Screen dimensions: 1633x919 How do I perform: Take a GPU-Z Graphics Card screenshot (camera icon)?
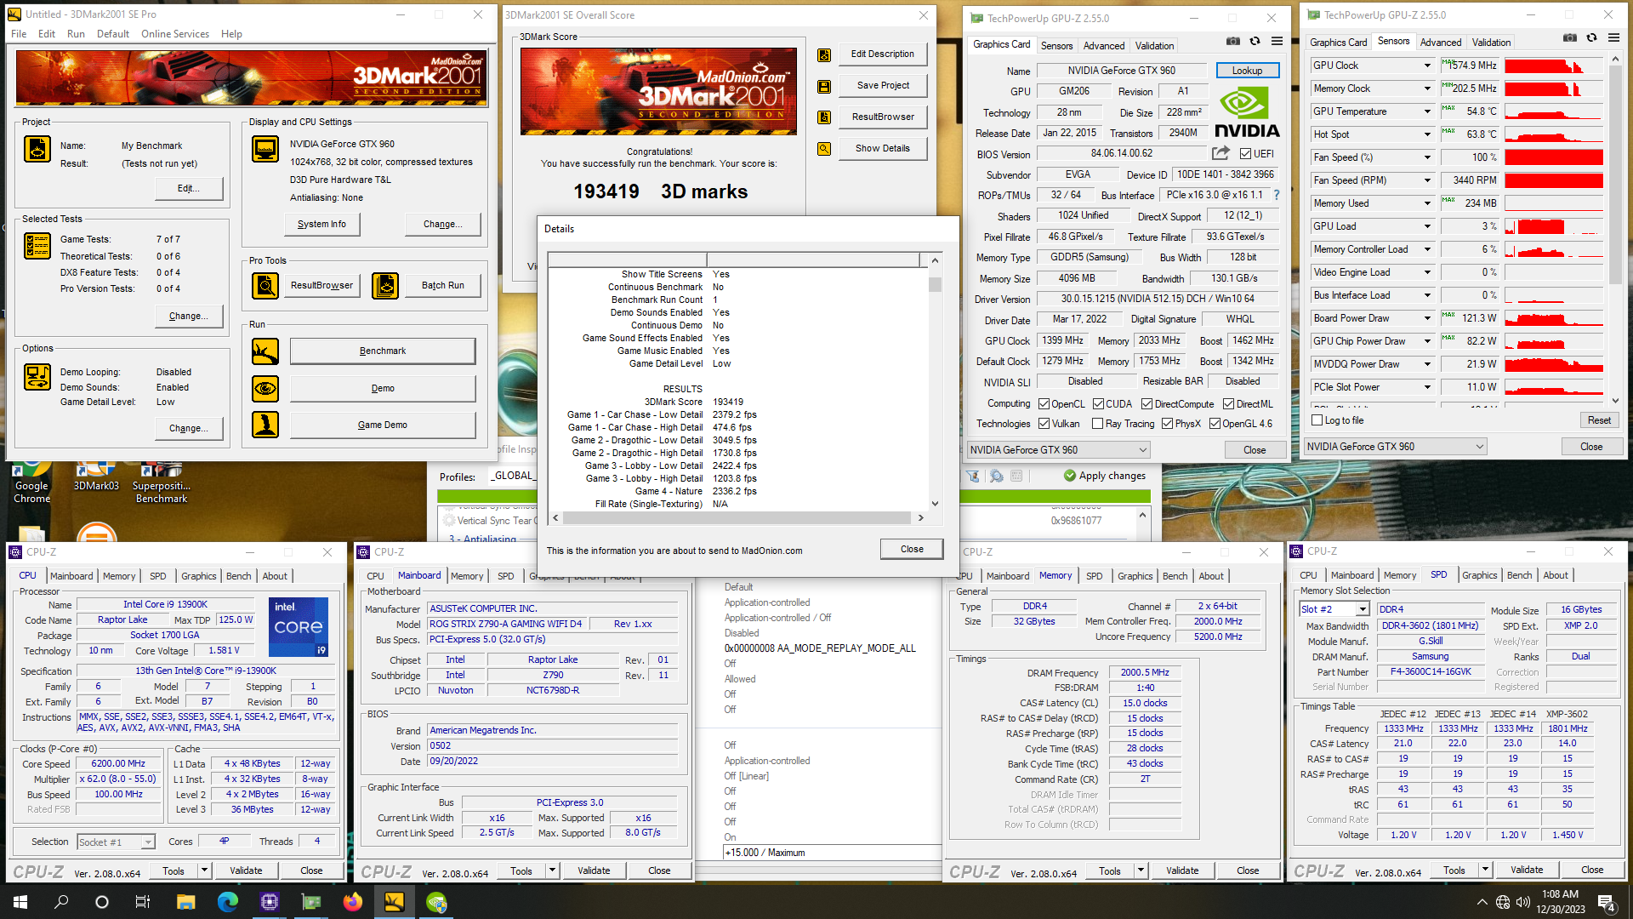click(1232, 41)
